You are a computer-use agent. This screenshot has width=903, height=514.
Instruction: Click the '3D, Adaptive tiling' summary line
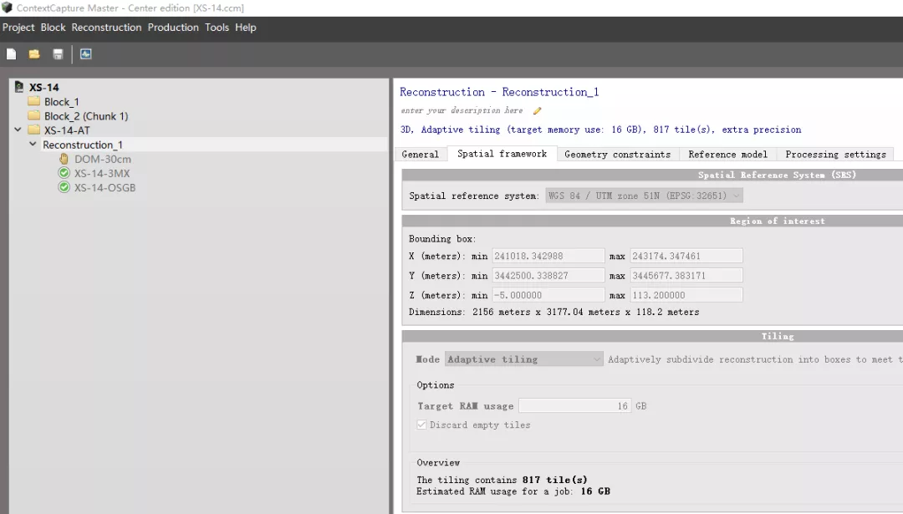click(600, 130)
